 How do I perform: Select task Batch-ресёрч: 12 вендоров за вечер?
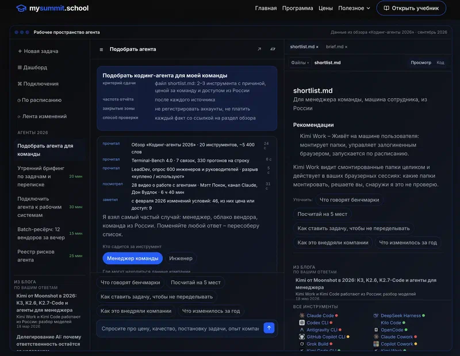click(50, 234)
